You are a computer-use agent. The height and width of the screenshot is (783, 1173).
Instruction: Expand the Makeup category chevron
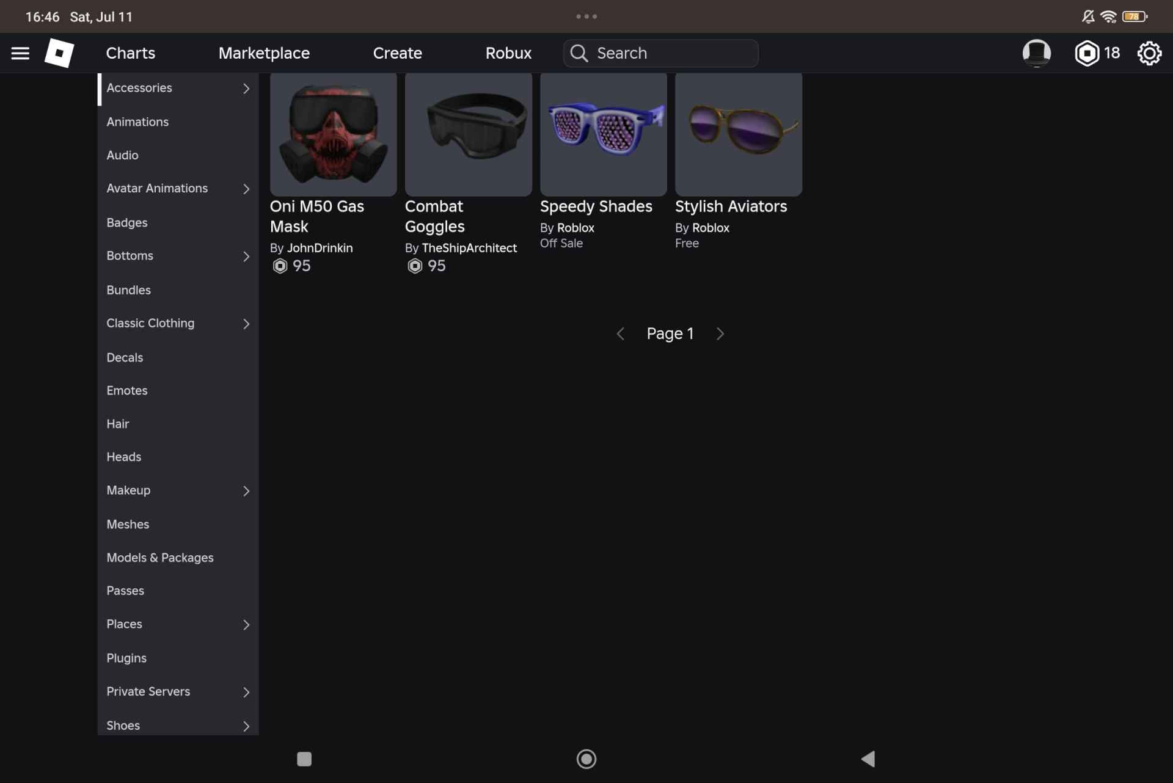tap(246, 491)
